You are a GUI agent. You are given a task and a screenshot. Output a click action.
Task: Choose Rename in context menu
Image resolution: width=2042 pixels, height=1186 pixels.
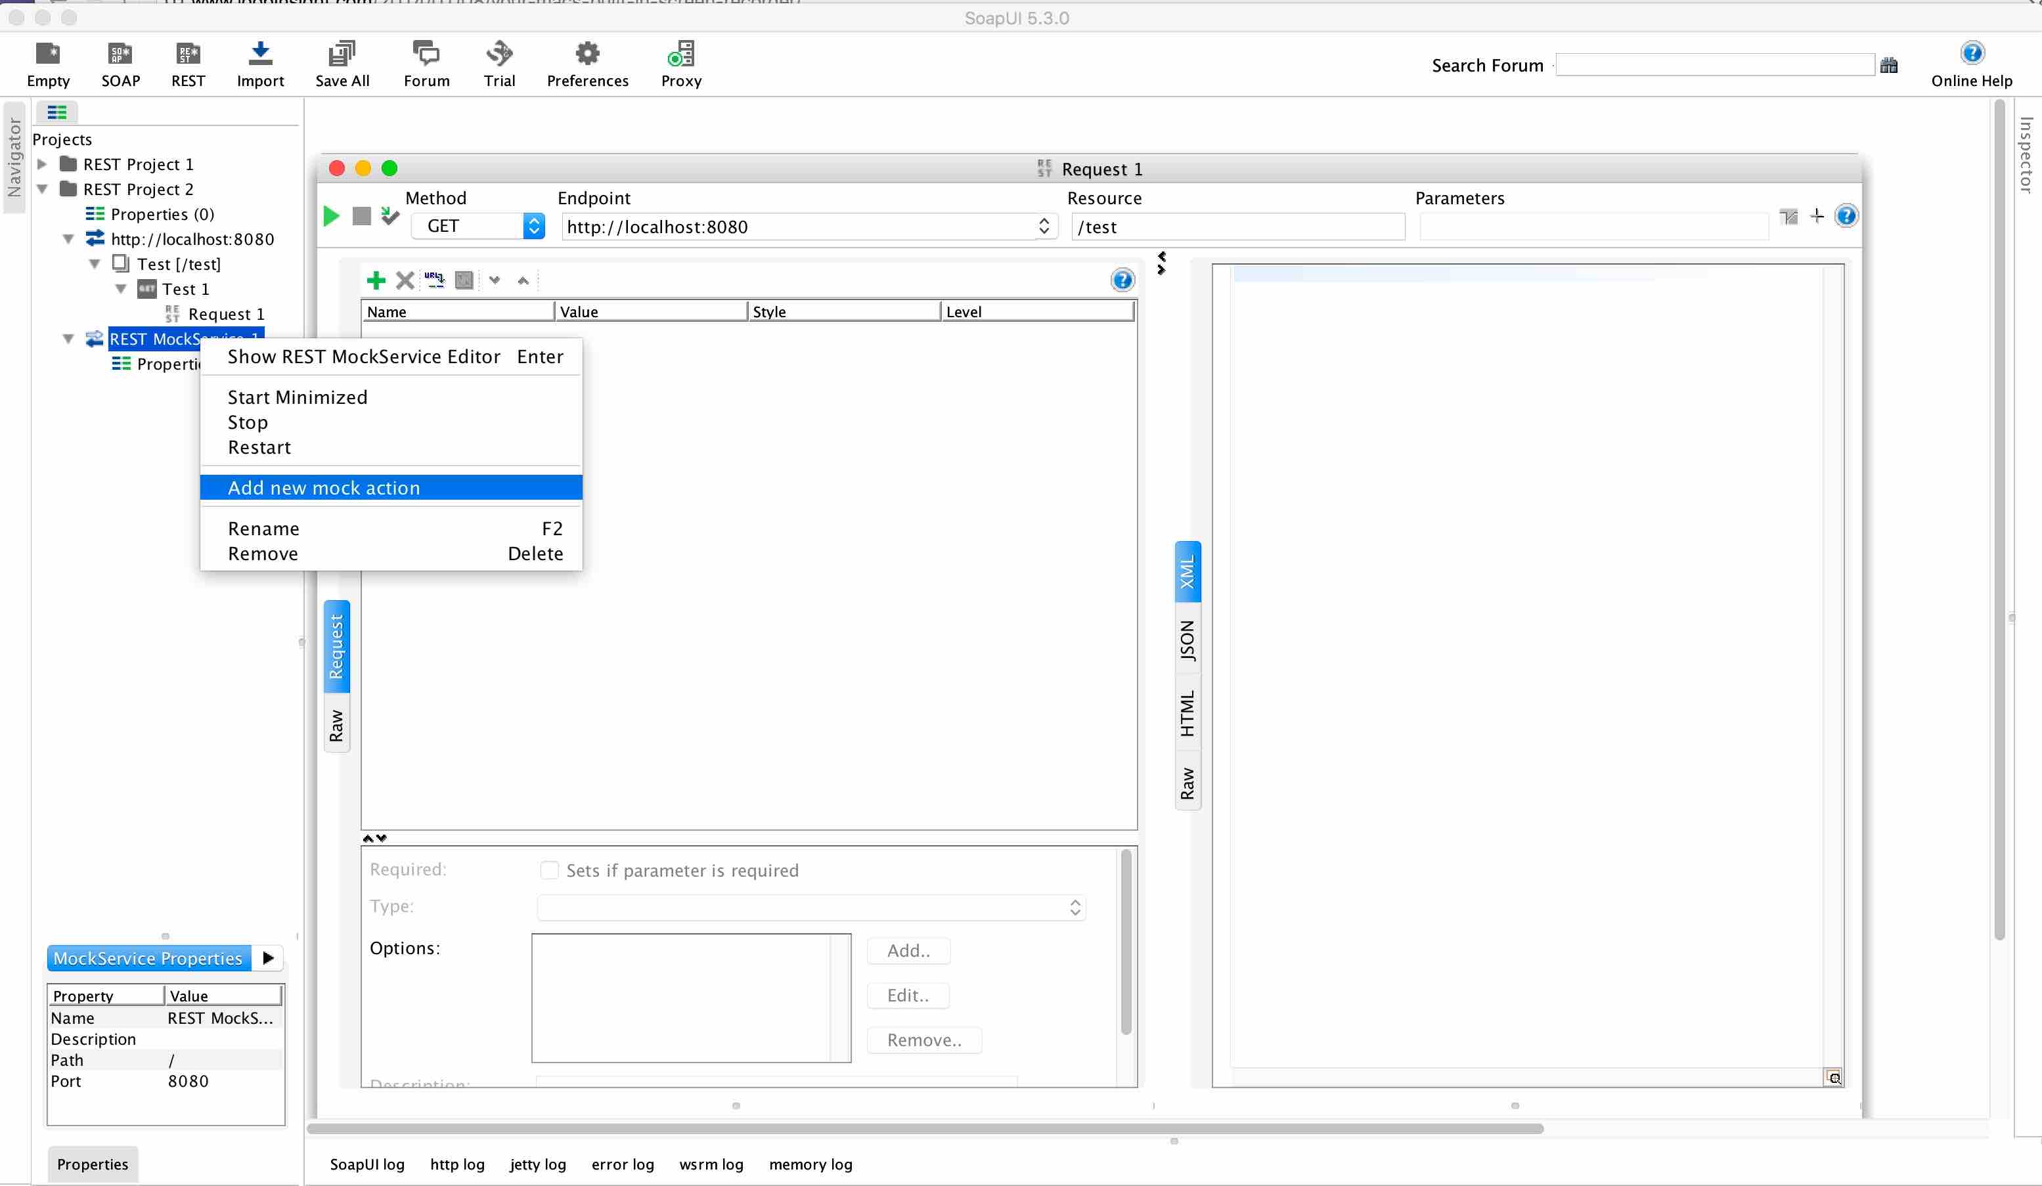[391, 528]
